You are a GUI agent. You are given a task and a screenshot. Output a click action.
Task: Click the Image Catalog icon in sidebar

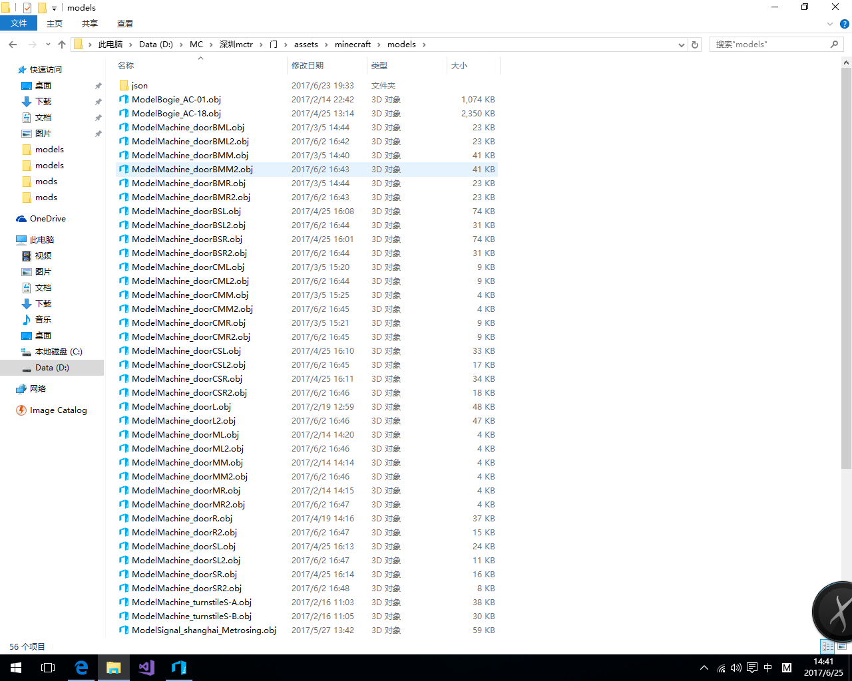pos(21,410)
